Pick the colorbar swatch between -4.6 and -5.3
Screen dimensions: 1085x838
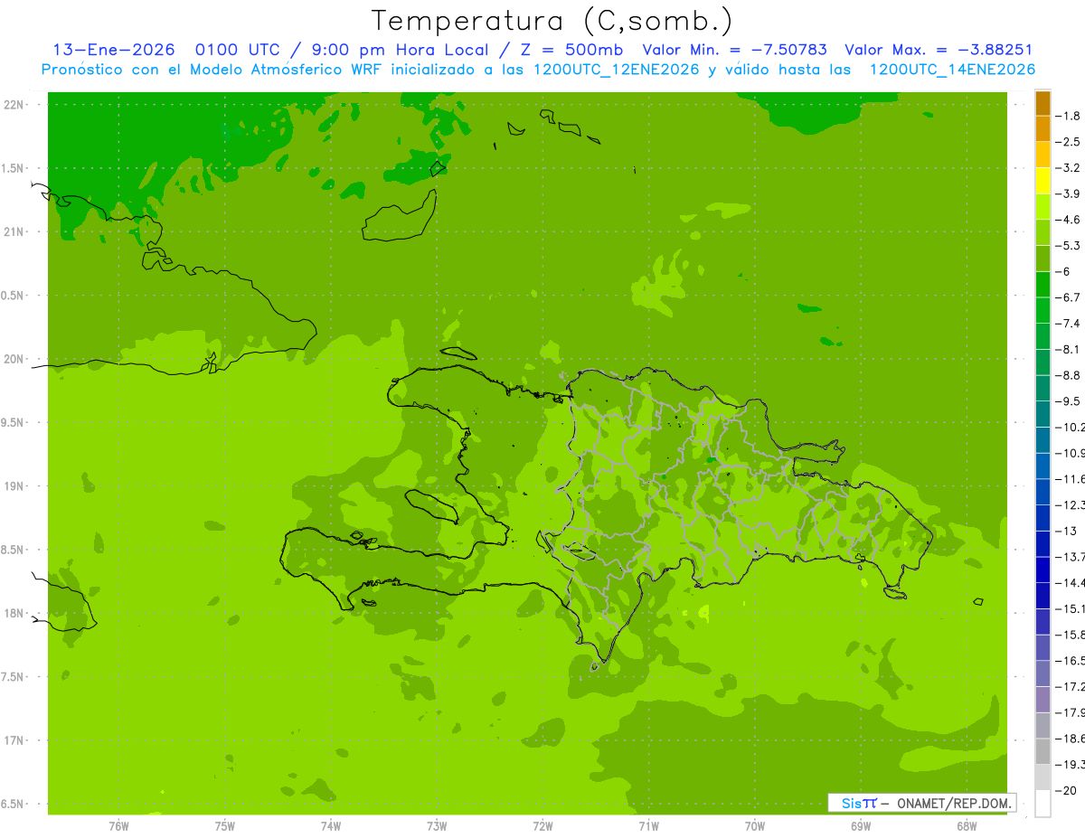pyautogui.click(x=1043, y=232)
